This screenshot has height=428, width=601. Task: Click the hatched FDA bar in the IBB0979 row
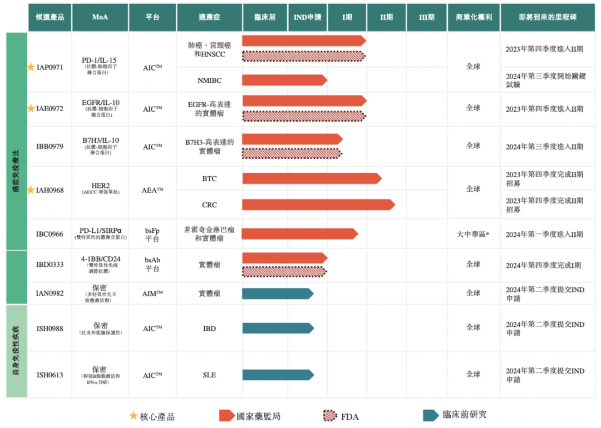(292, 153)
